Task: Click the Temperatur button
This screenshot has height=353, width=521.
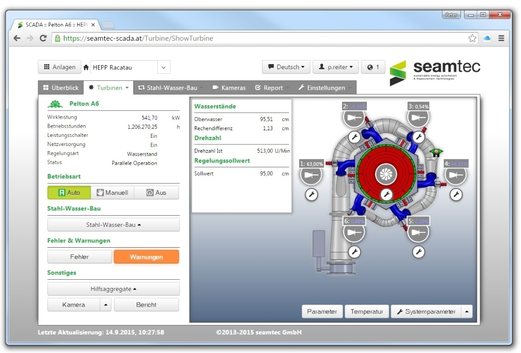Action: coord(367,312)
